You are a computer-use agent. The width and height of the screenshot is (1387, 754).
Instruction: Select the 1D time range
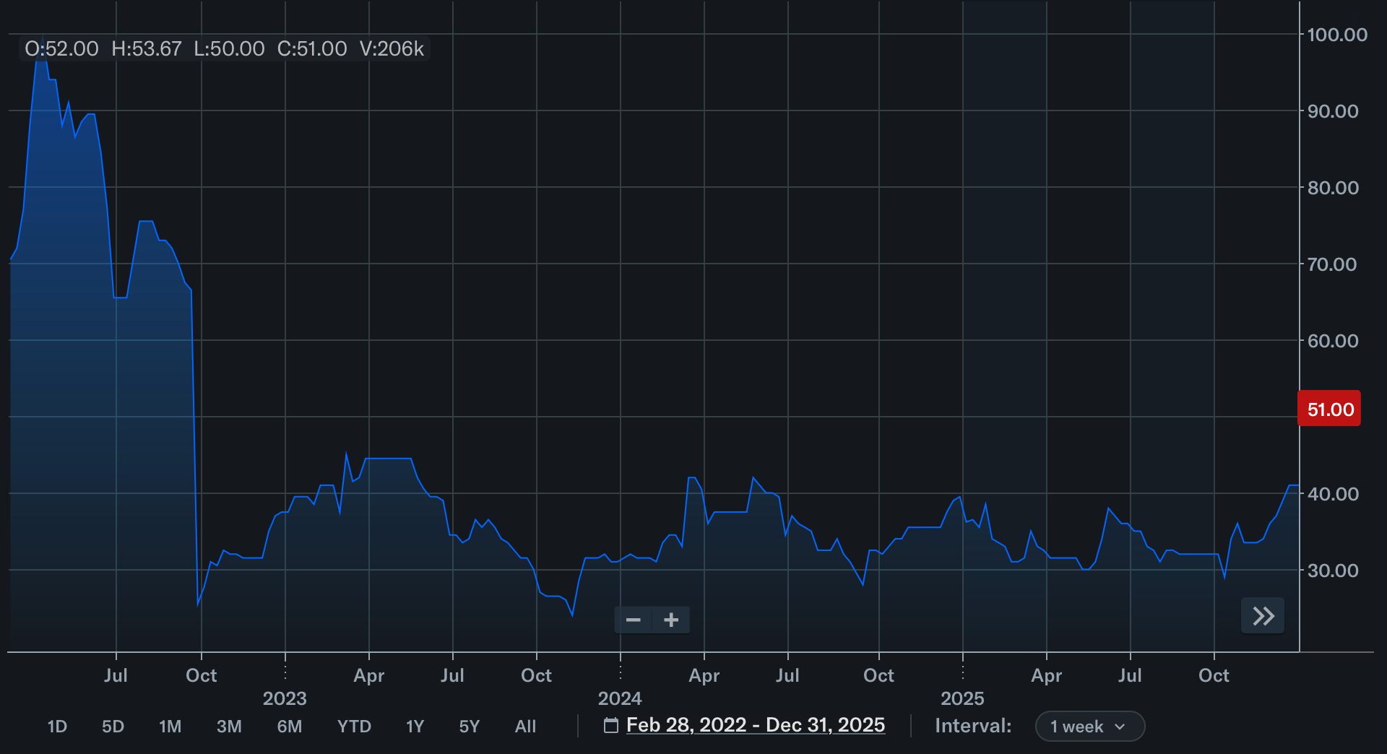57,727
